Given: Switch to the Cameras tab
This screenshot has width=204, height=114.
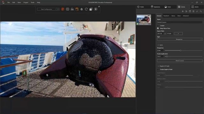Looking at the screenshot, I should point(181,7).
